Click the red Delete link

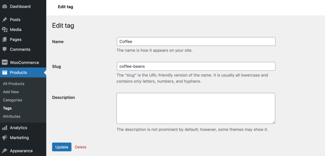click(81, 147)
